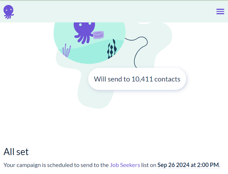The height and width of the screenshot is (174, 228).
Task: Click "Your campaign is scheduled" sentence start
Action: coord(38,165)
